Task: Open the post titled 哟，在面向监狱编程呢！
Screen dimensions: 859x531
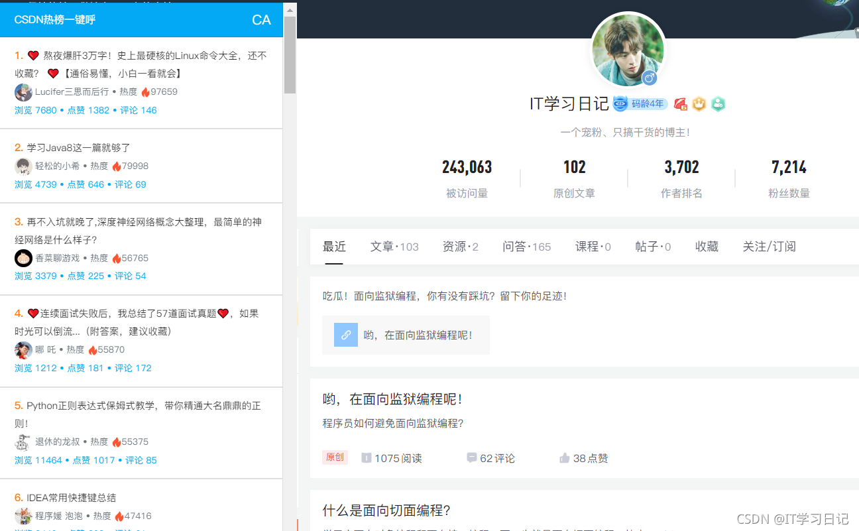Action: pos(392,399)
